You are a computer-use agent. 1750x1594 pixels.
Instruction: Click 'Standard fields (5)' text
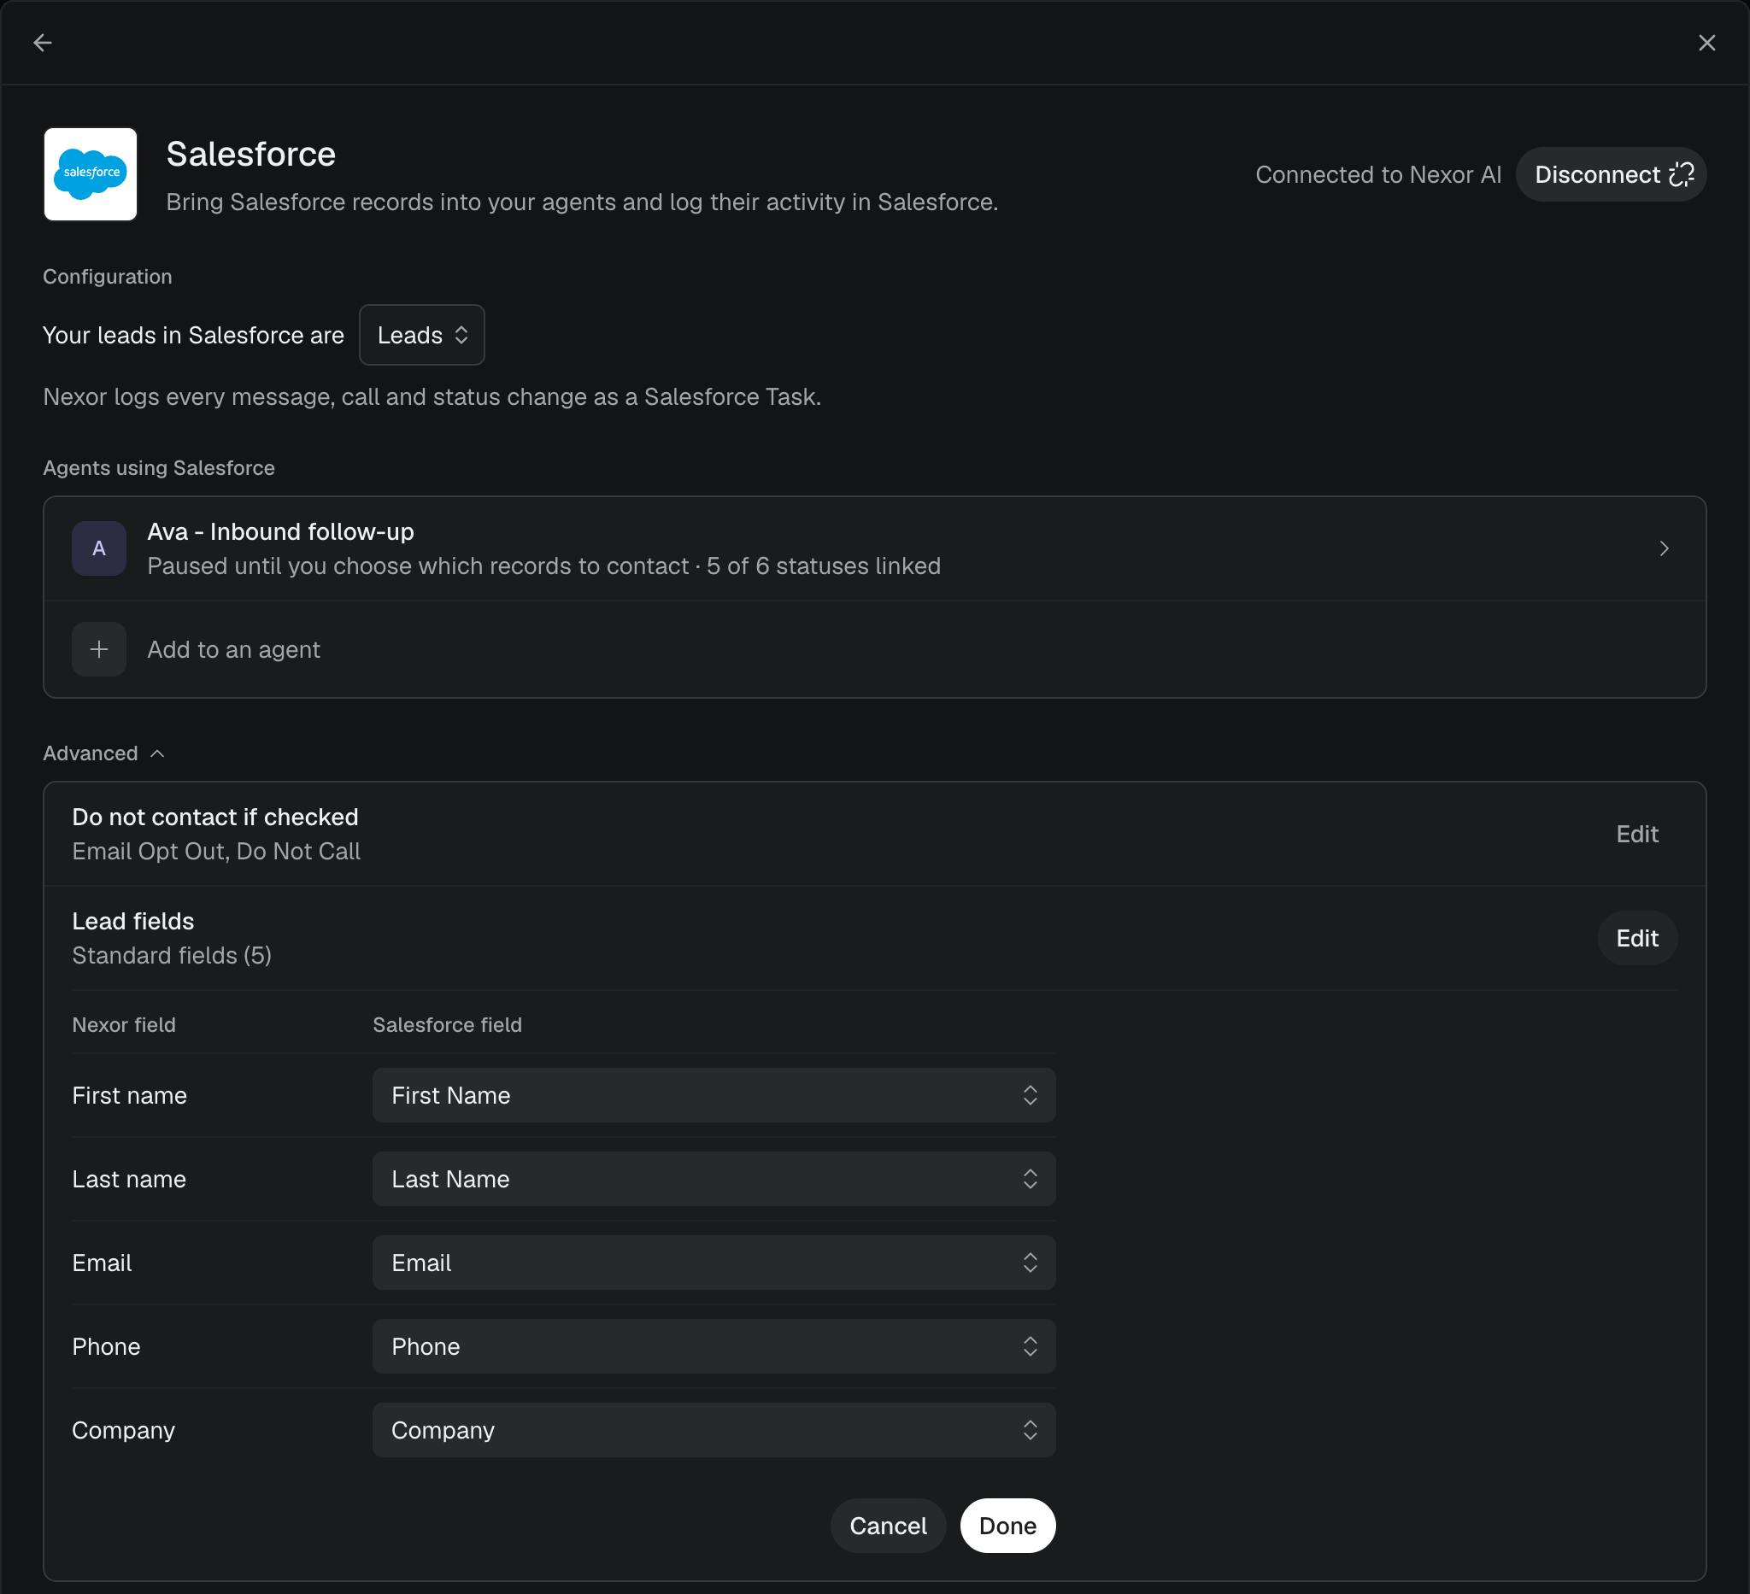(172, 955)
